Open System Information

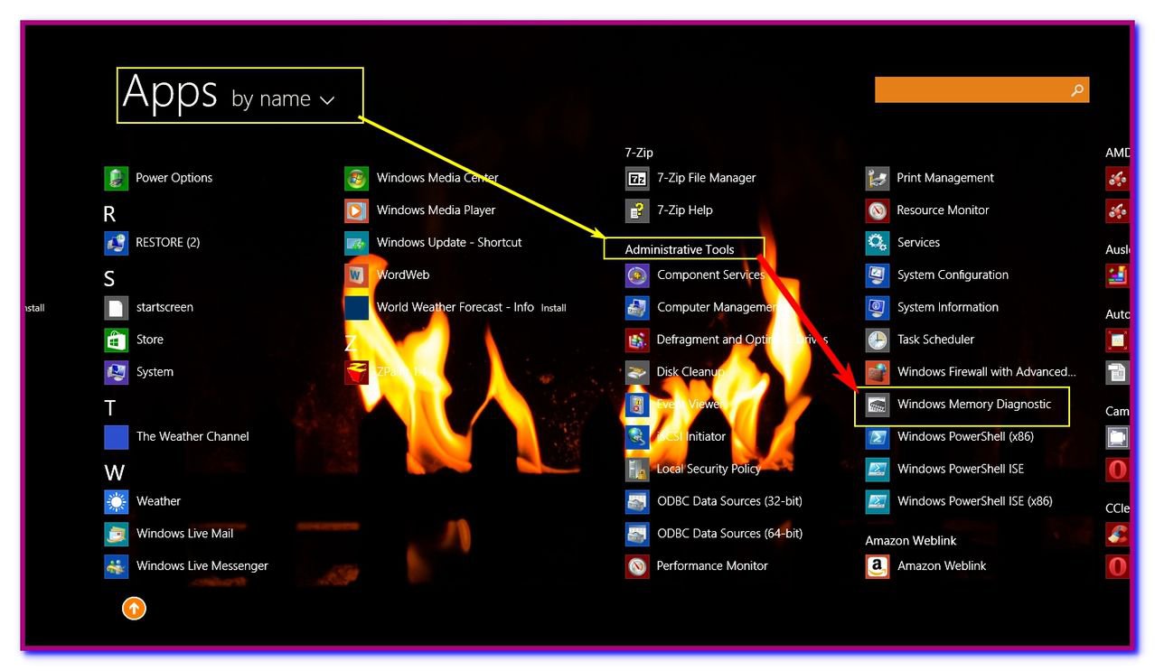click(933, 307)
